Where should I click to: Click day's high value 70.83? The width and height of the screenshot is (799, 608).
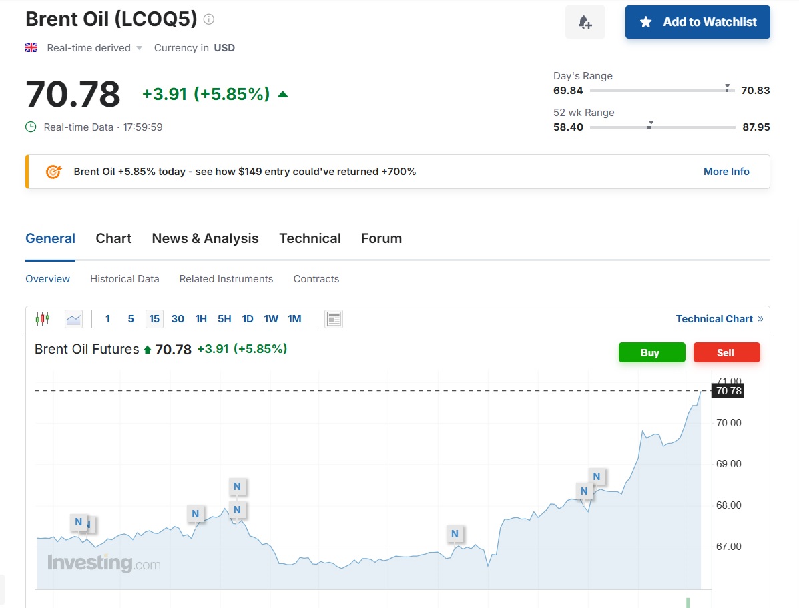tap(755, 90)
